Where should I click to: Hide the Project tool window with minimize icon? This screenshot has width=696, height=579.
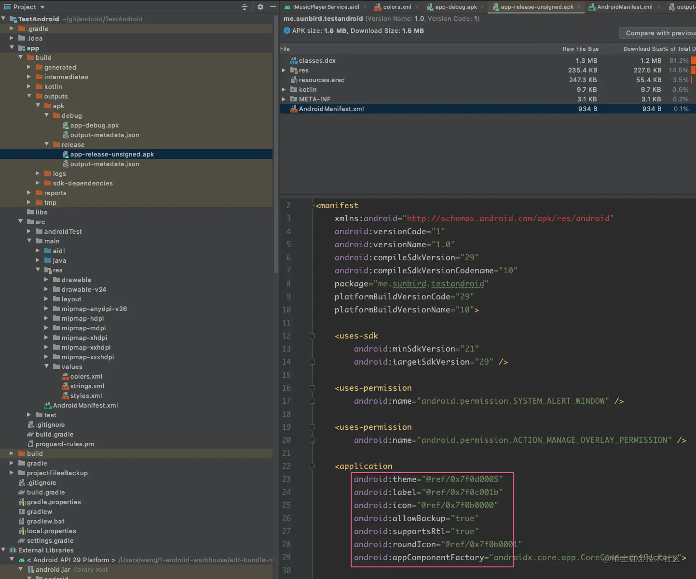point(273,7)
